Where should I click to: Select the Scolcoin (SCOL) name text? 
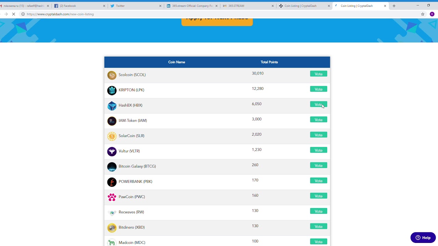[132, 75]
